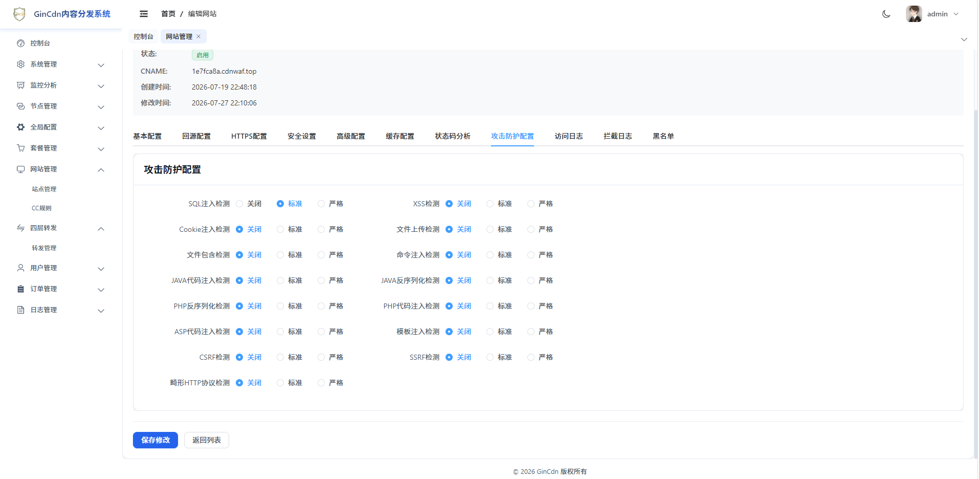Click the 套餐管理 shopping cart icon
Viewport: 979px width, 479px height.
tap(20, 148)
